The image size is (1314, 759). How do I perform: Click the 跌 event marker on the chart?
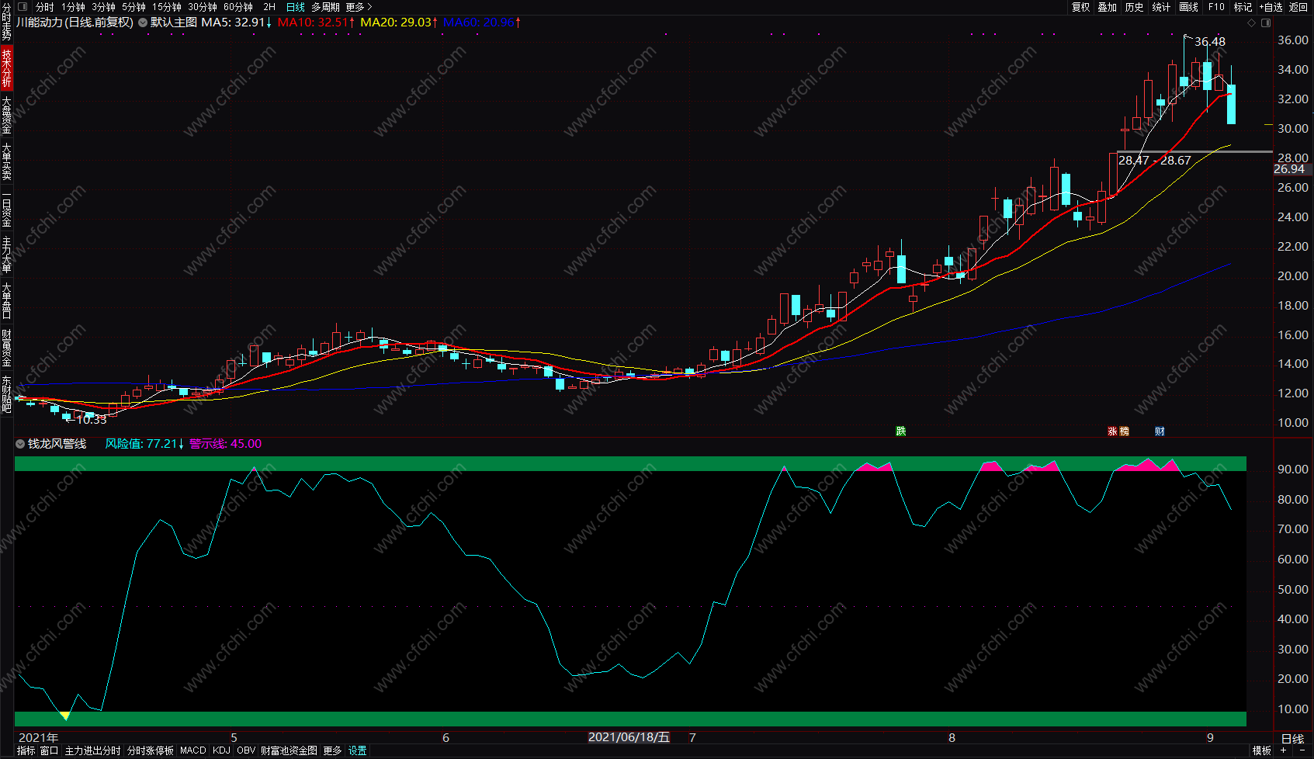900,431
